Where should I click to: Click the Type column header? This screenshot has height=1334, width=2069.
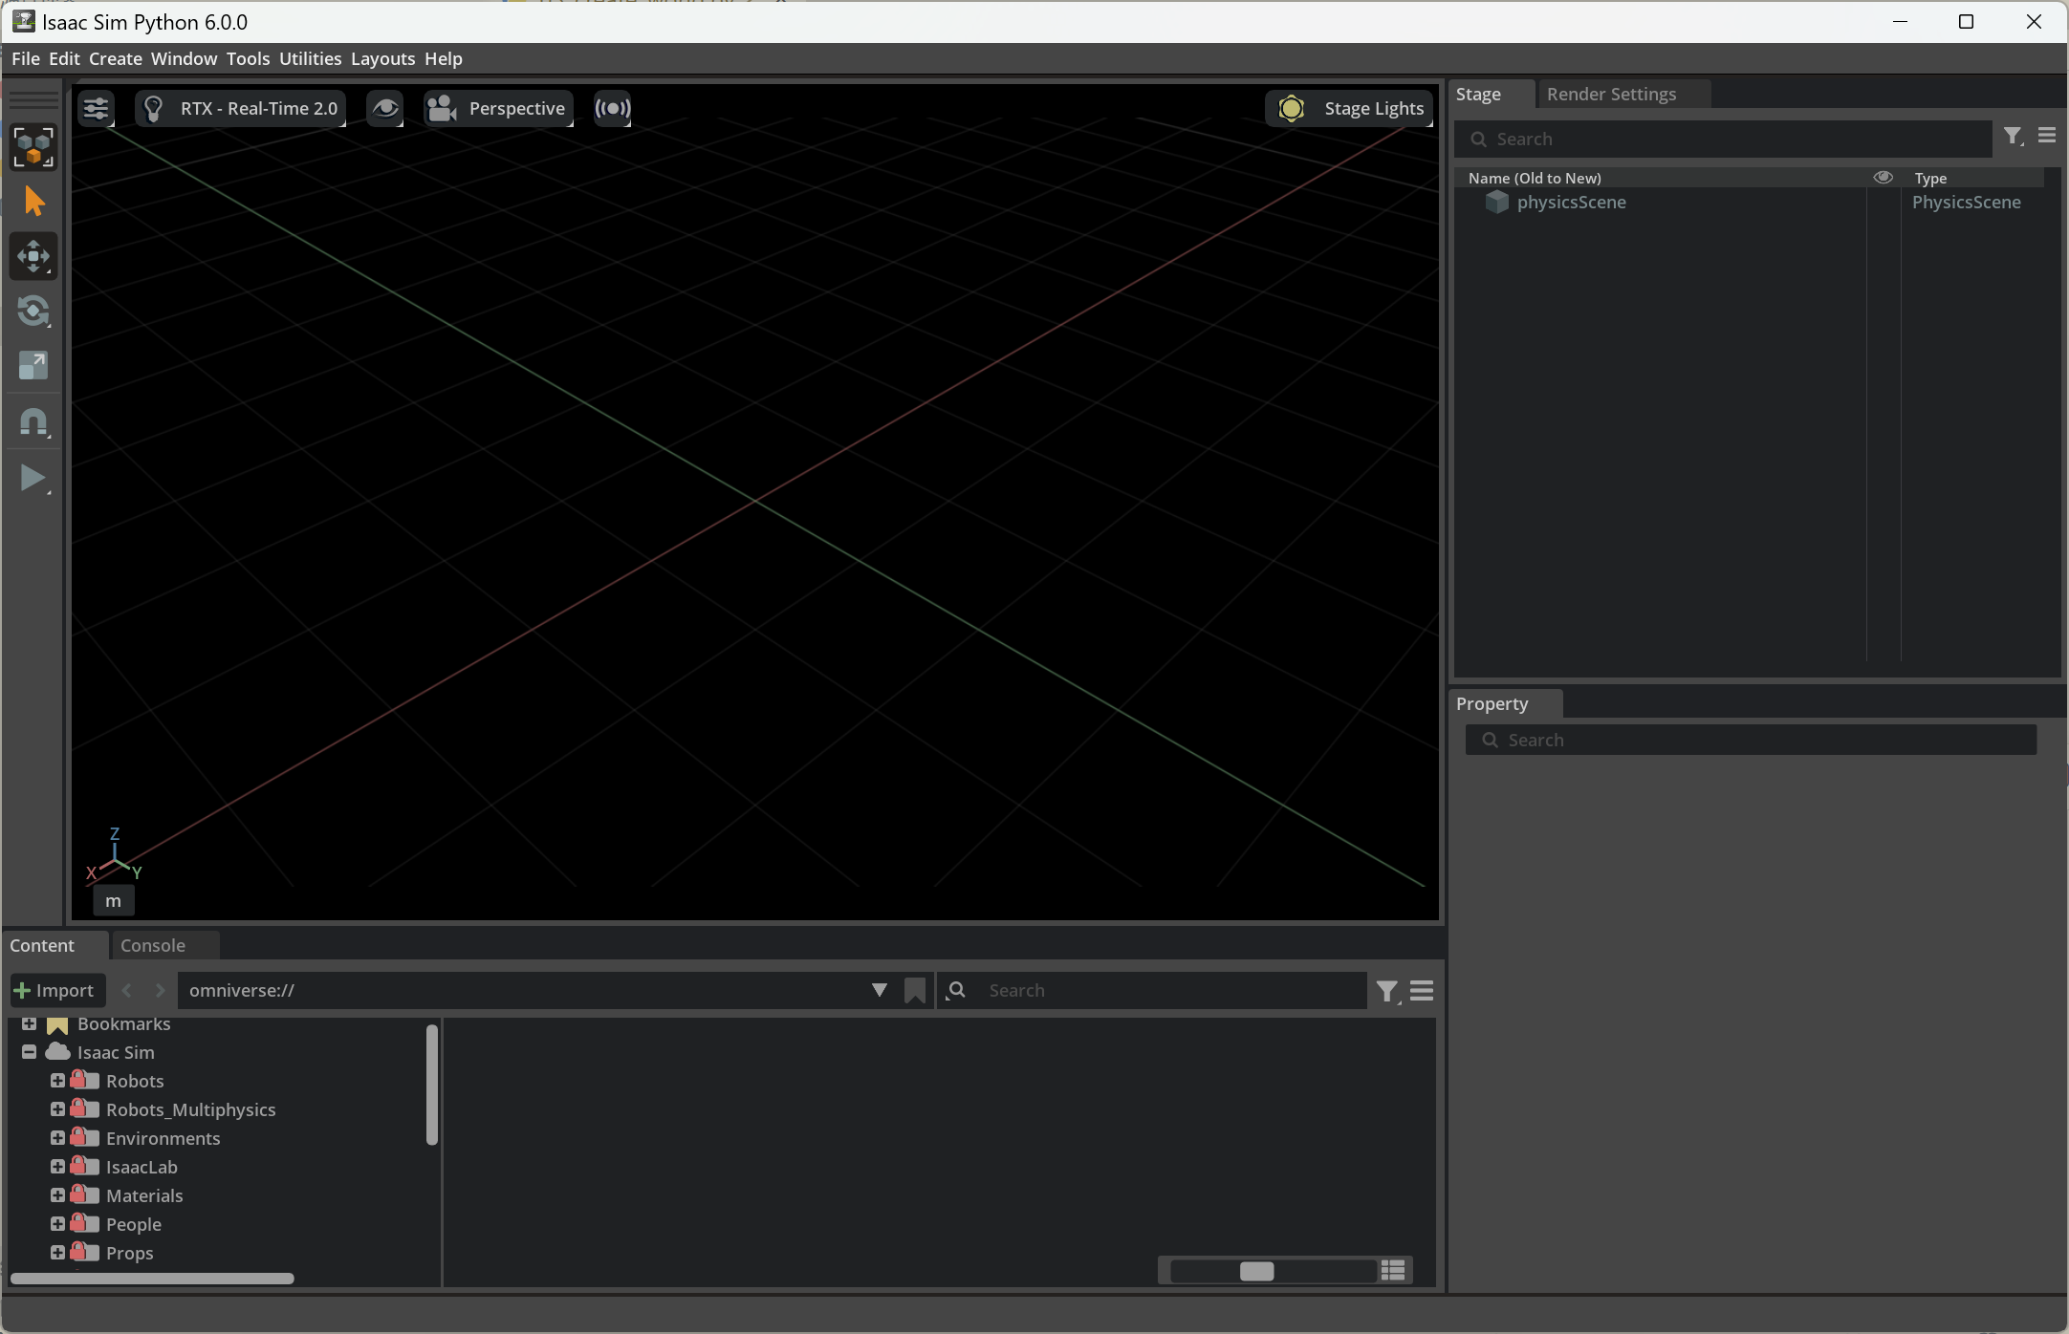pyautogui.click(x=1930, y=178)
